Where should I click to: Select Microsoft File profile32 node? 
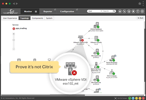[x=96, y=52]
